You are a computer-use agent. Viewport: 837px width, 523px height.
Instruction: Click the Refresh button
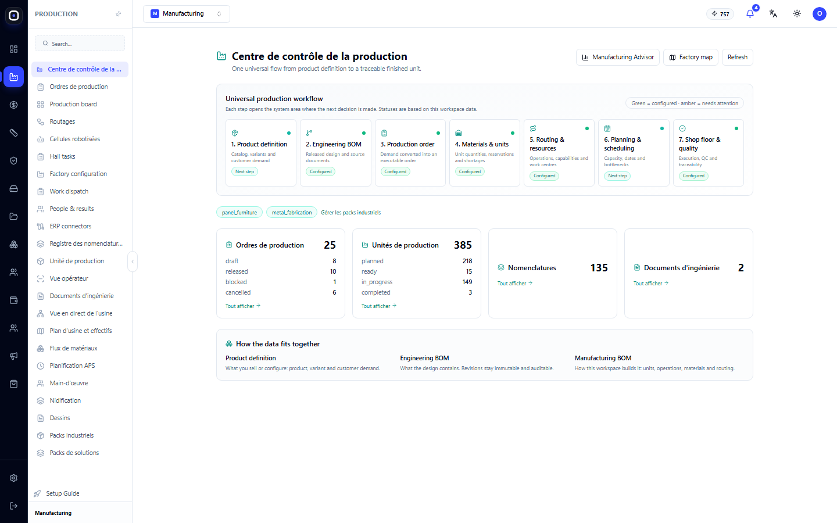738,57
